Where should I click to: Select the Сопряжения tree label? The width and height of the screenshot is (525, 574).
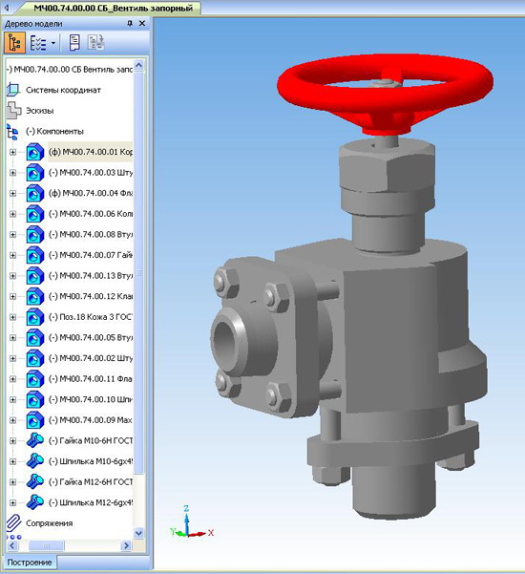tap(49, 523)
